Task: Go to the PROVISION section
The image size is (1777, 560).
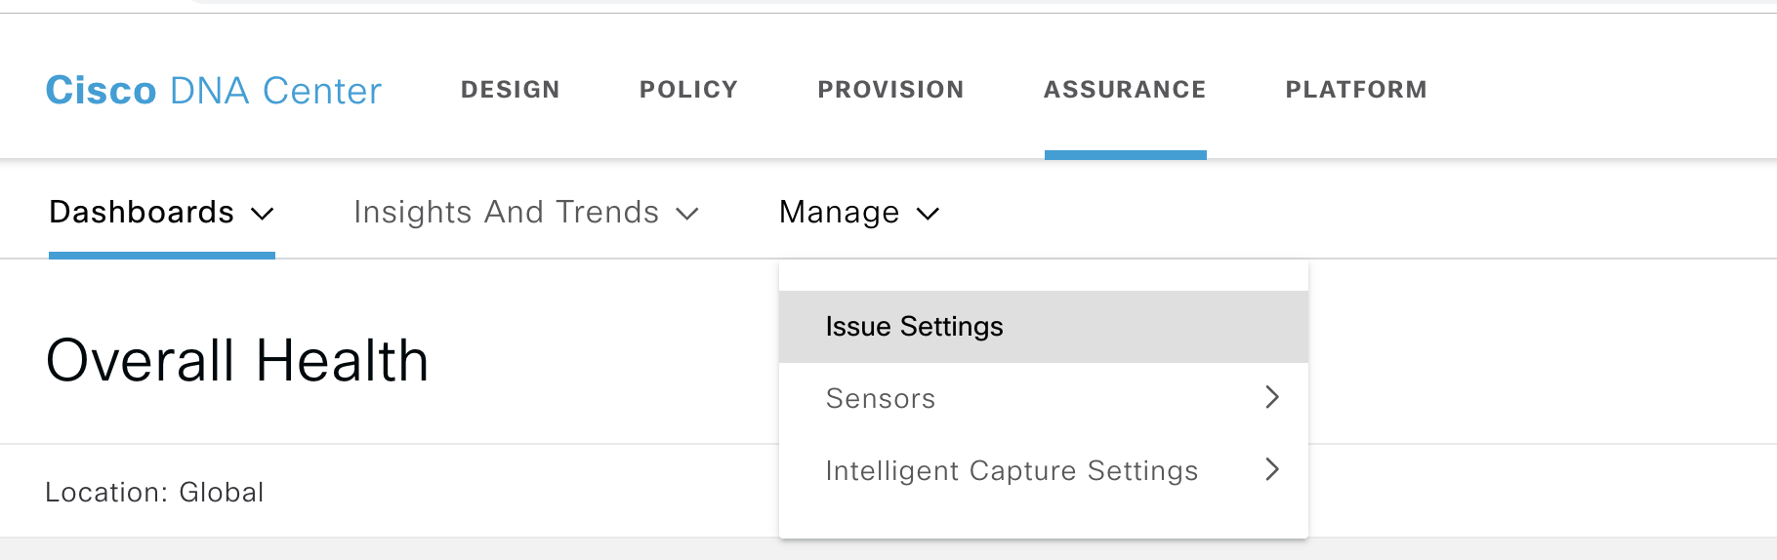Action: [890, 90]
